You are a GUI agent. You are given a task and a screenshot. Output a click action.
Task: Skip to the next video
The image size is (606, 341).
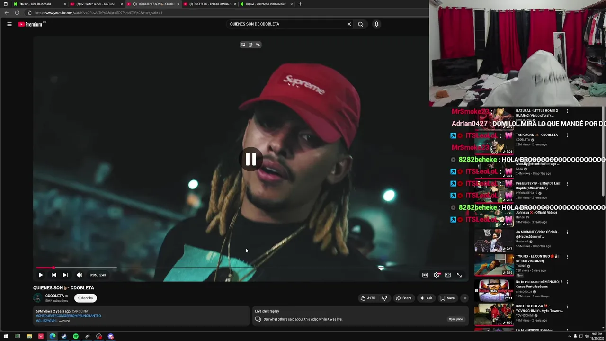[65, 275]
